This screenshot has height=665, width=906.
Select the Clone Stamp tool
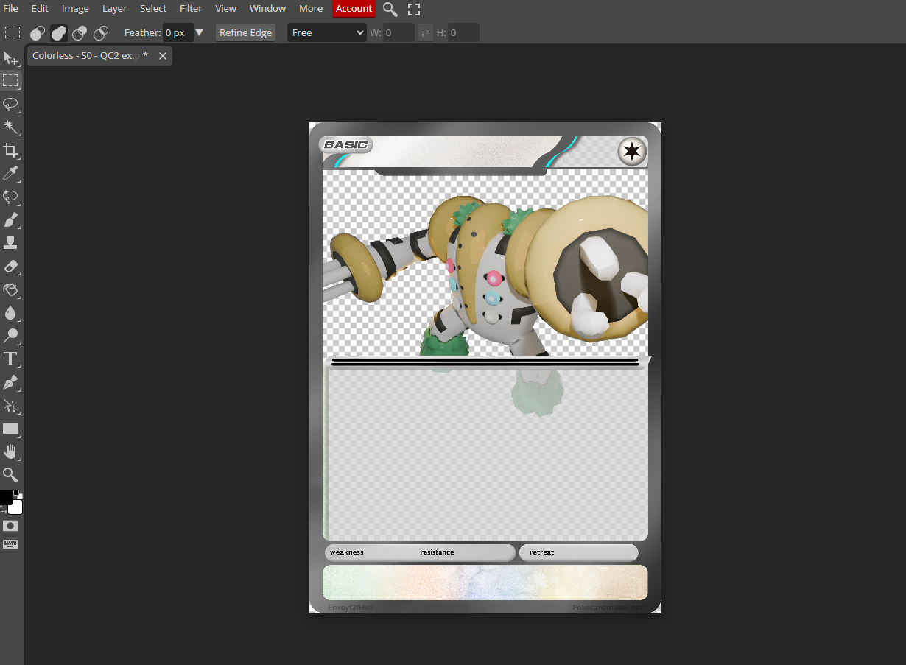[x=10, y=242]
